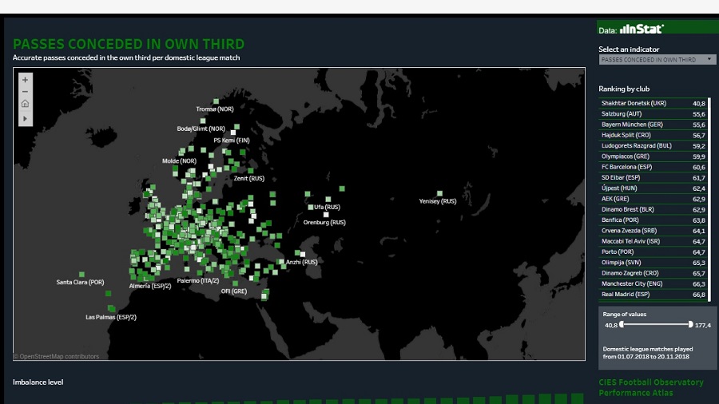Click the InStat data logo
The width and height of the screenshot is (719, 404).
[642, 30]
